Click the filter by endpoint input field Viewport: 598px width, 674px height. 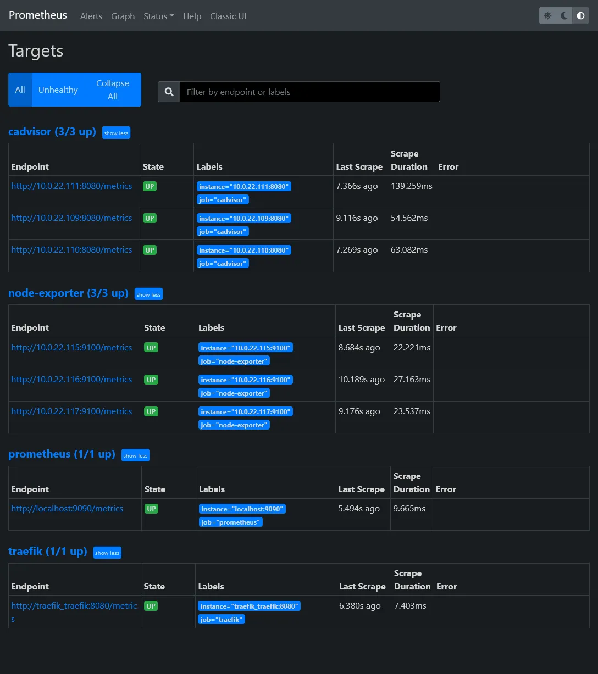coord(309,92)
